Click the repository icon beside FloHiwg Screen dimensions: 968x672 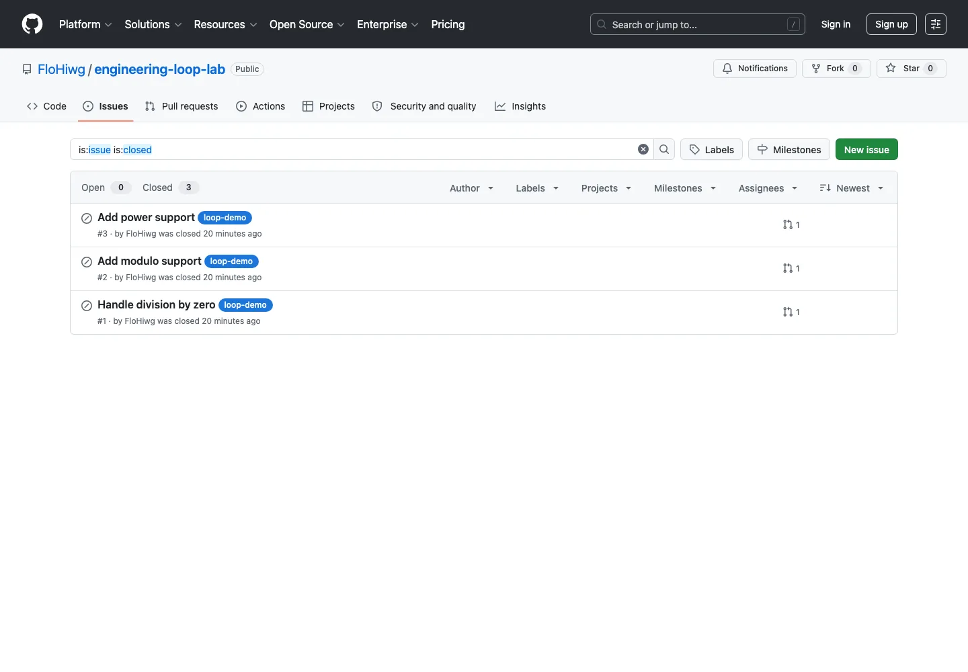coord(27,69)
